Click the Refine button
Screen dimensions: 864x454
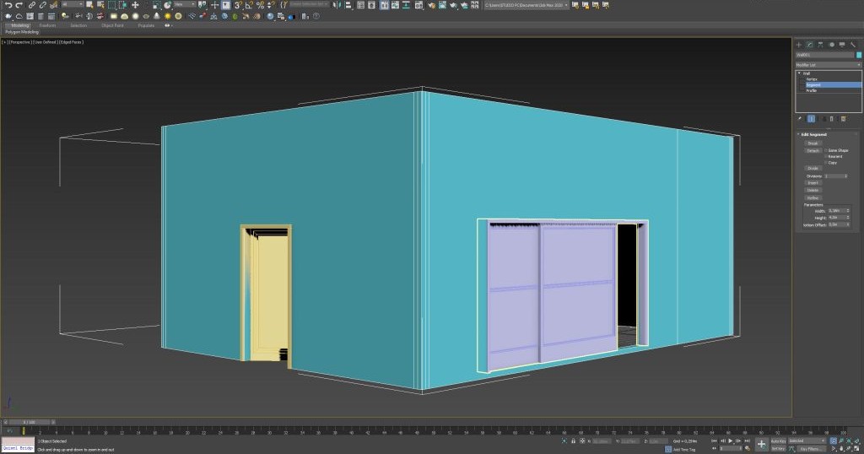(x=813, y=197)
